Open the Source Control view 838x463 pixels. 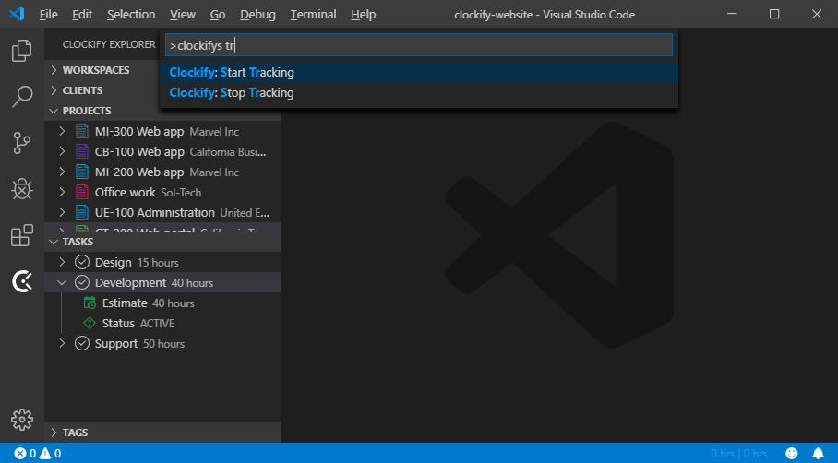pyautogui.click(x=22, y=143)
